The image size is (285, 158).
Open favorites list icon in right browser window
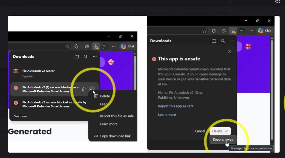(x=224, y=31)
